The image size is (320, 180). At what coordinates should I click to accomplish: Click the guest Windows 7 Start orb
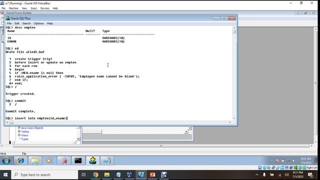tap(6, 161)
